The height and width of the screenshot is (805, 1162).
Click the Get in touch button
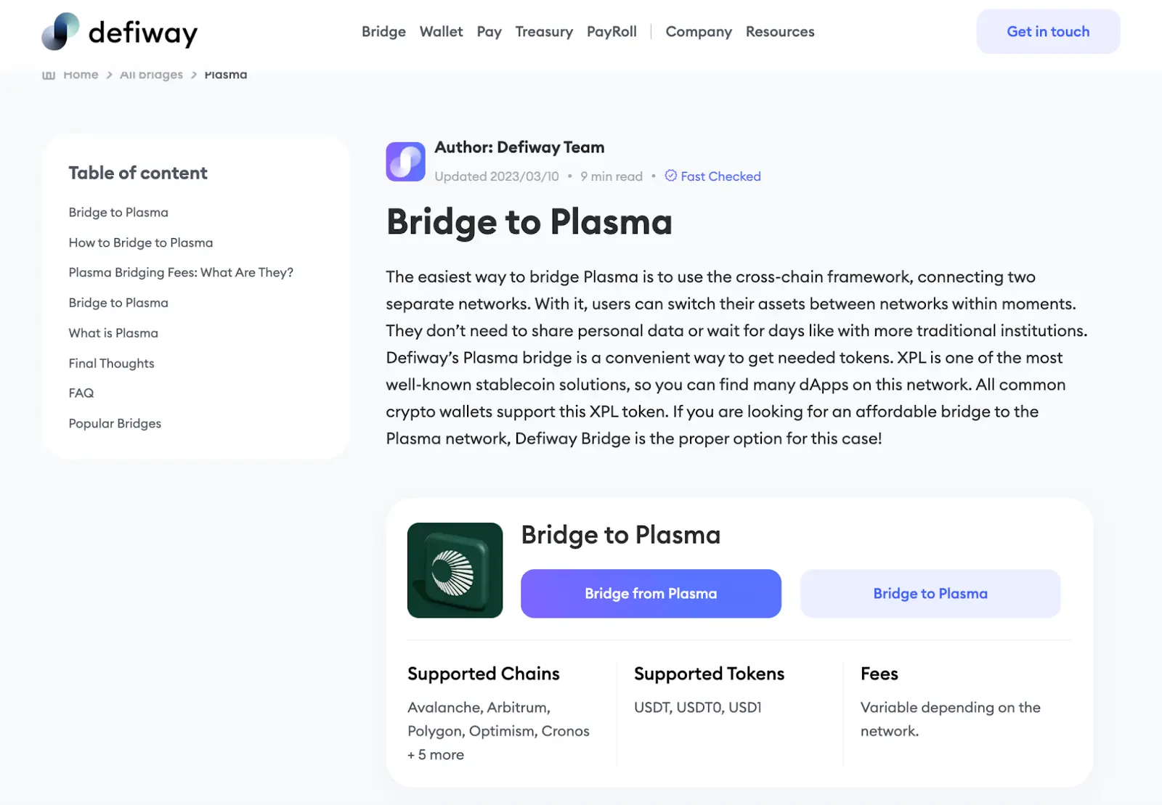click(x=1047, y=31)
